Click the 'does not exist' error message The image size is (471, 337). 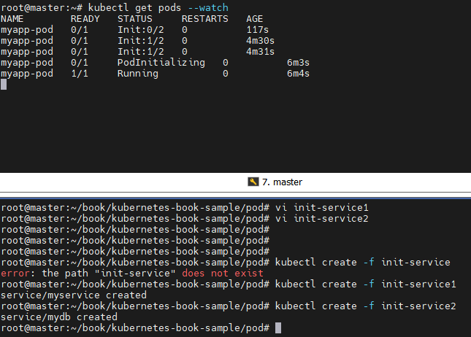click(x=223, y=273)
